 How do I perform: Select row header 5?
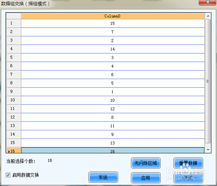click(14, 58)
